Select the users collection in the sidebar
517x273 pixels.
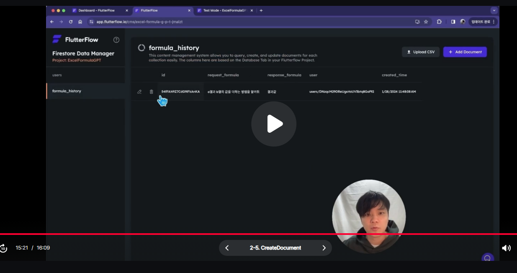click(85, 75)
